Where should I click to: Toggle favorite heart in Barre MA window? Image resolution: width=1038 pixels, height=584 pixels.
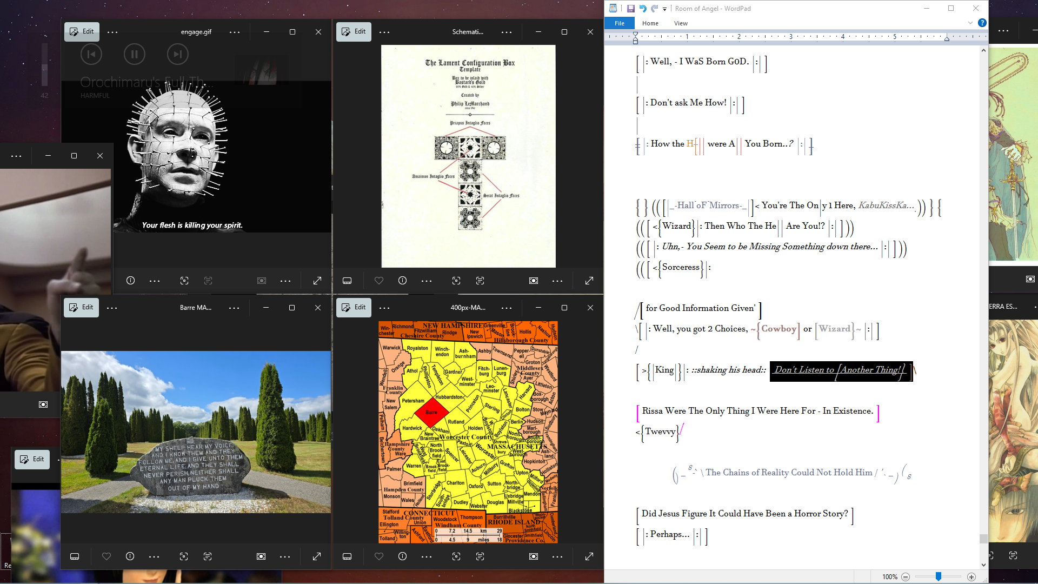click(x=107, y=556)
